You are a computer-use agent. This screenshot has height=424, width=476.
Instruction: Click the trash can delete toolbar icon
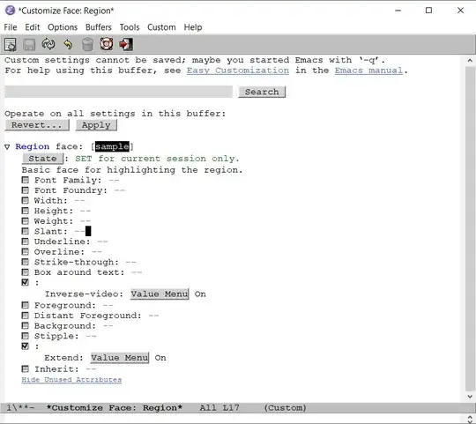coord(87,44)
